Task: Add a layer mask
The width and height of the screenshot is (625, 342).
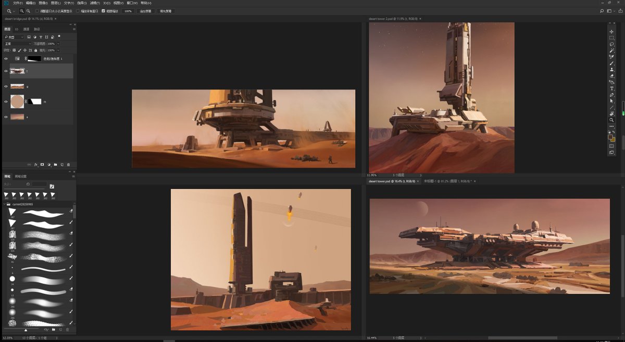Action: [x=42, y=164]
